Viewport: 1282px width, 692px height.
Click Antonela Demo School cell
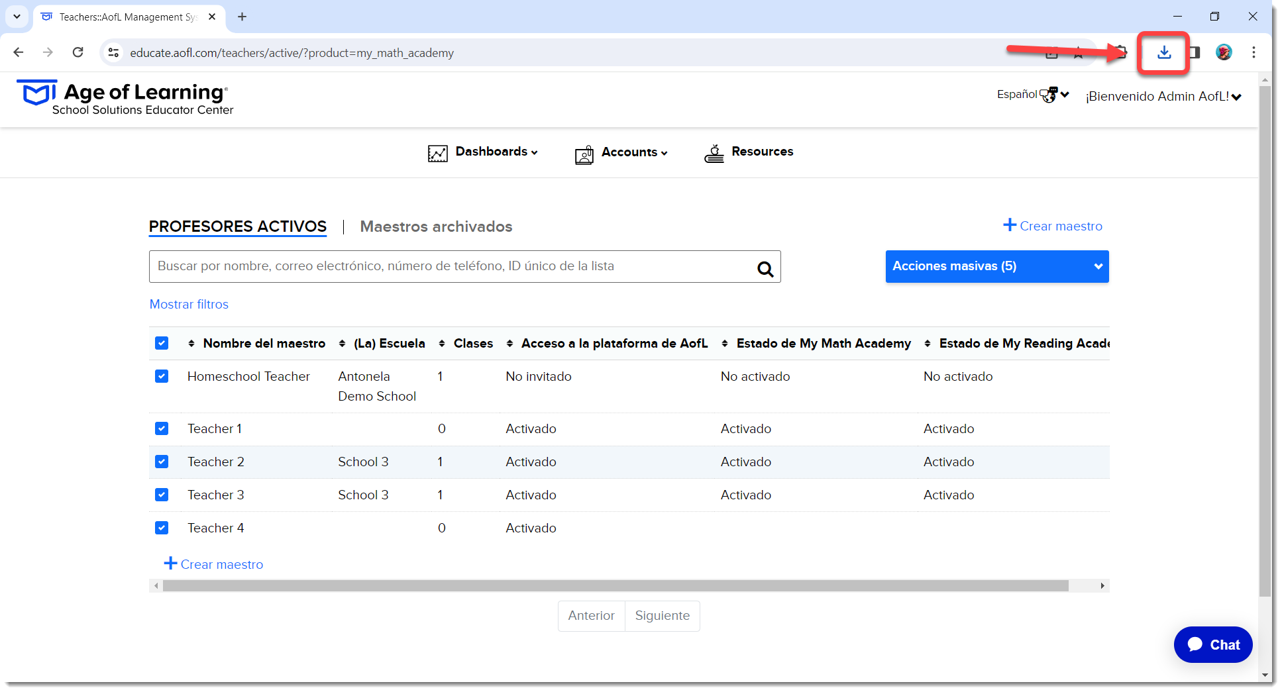377,386
